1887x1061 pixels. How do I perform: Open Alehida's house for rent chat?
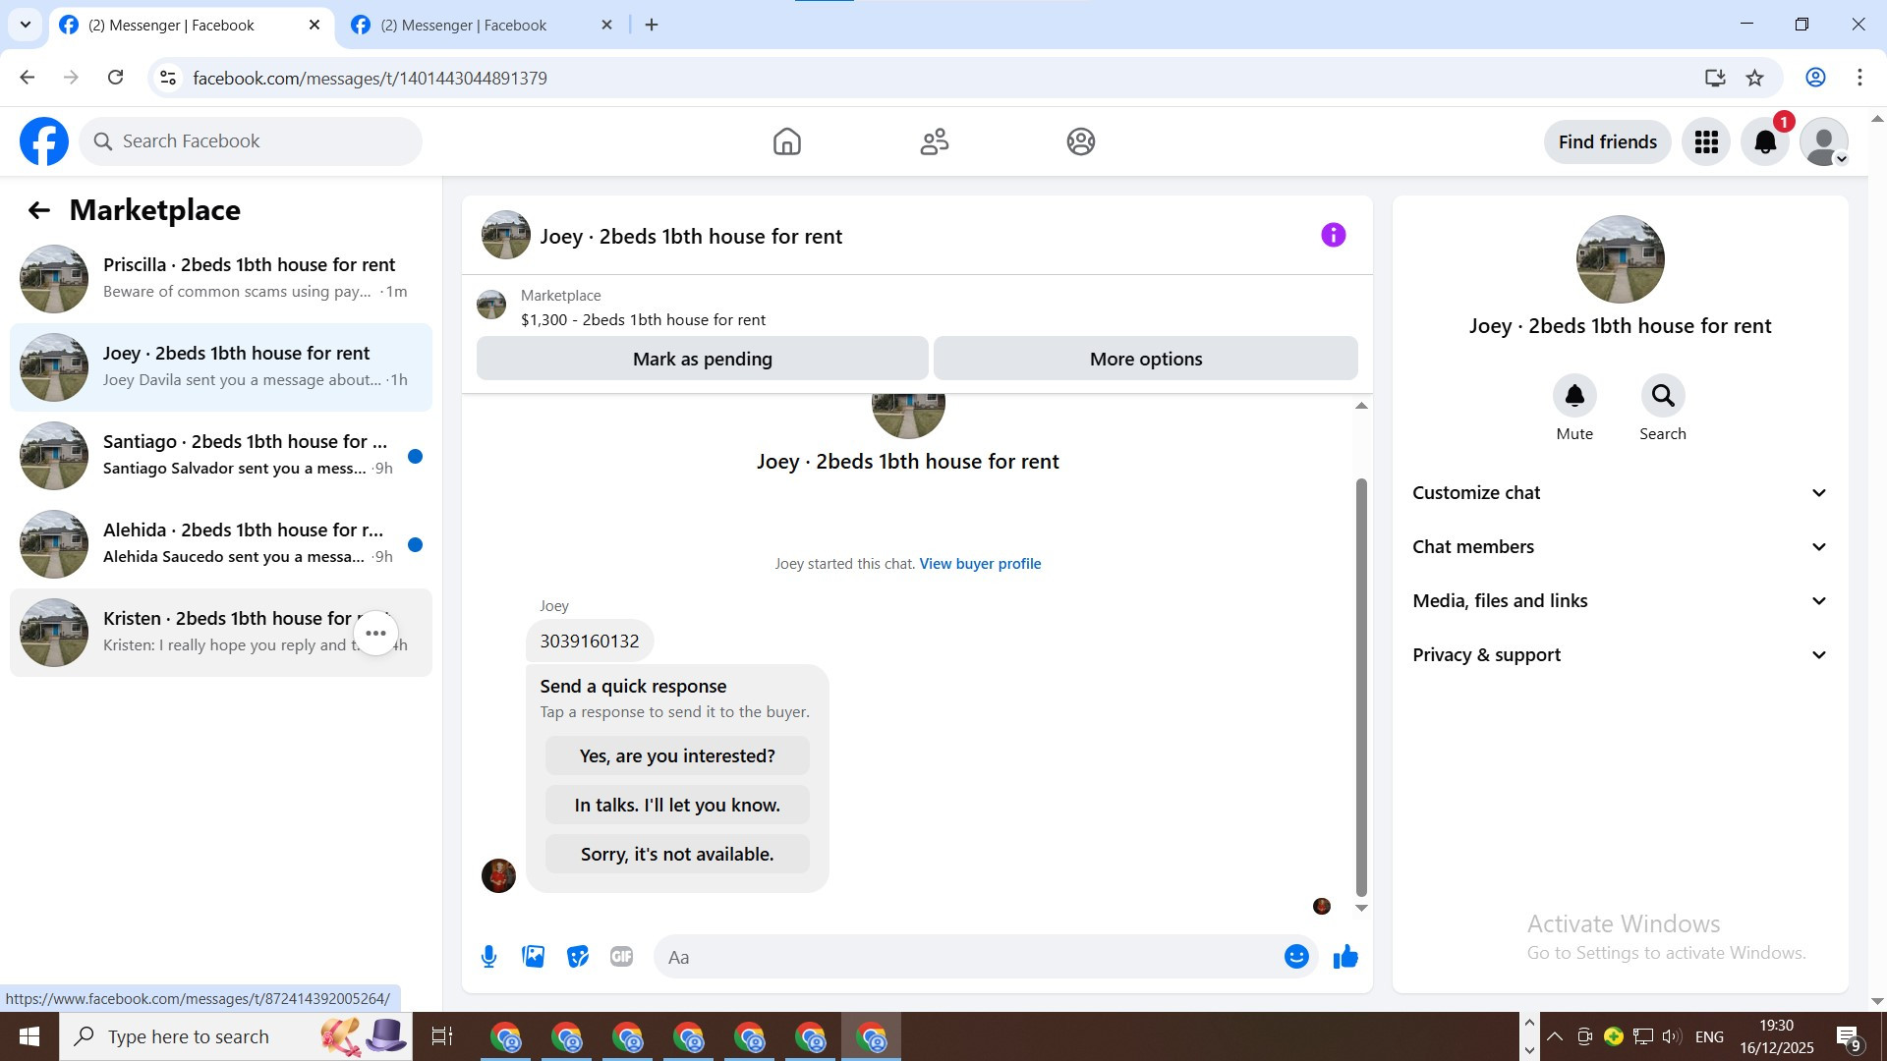tap(221, 544)
